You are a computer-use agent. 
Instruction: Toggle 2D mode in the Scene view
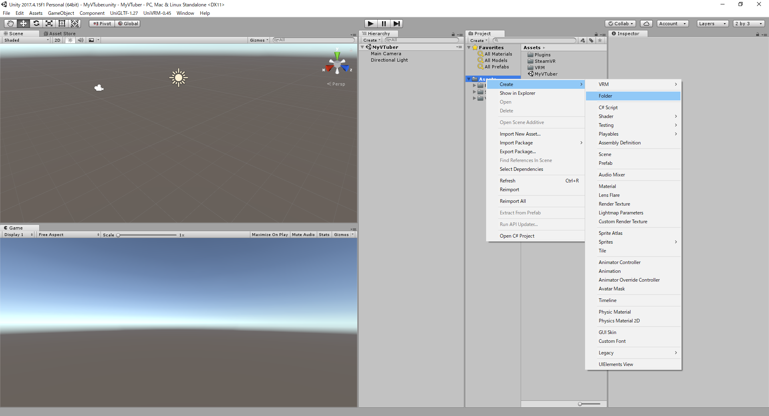click(57, 40)
